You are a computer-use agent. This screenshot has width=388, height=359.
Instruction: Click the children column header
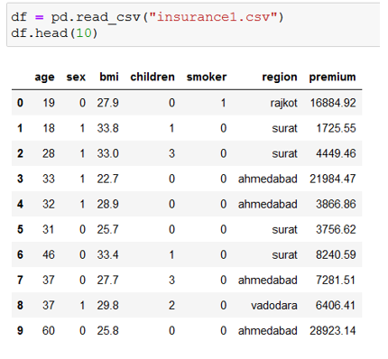tap(152, 77)
